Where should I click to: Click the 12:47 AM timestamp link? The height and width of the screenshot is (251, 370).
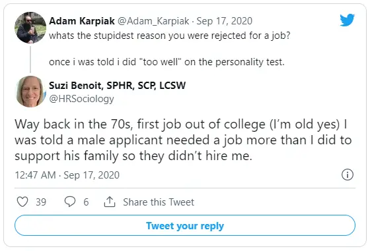(67, 175)
